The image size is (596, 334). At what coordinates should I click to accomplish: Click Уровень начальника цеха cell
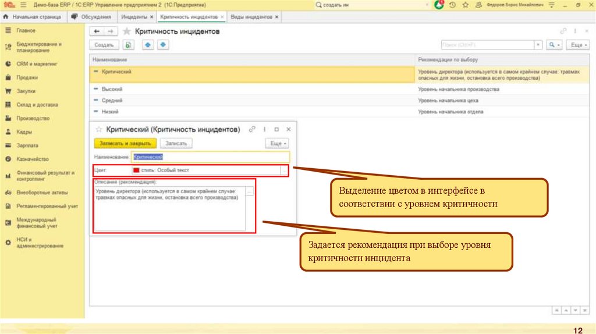click(x=448, y=100)
